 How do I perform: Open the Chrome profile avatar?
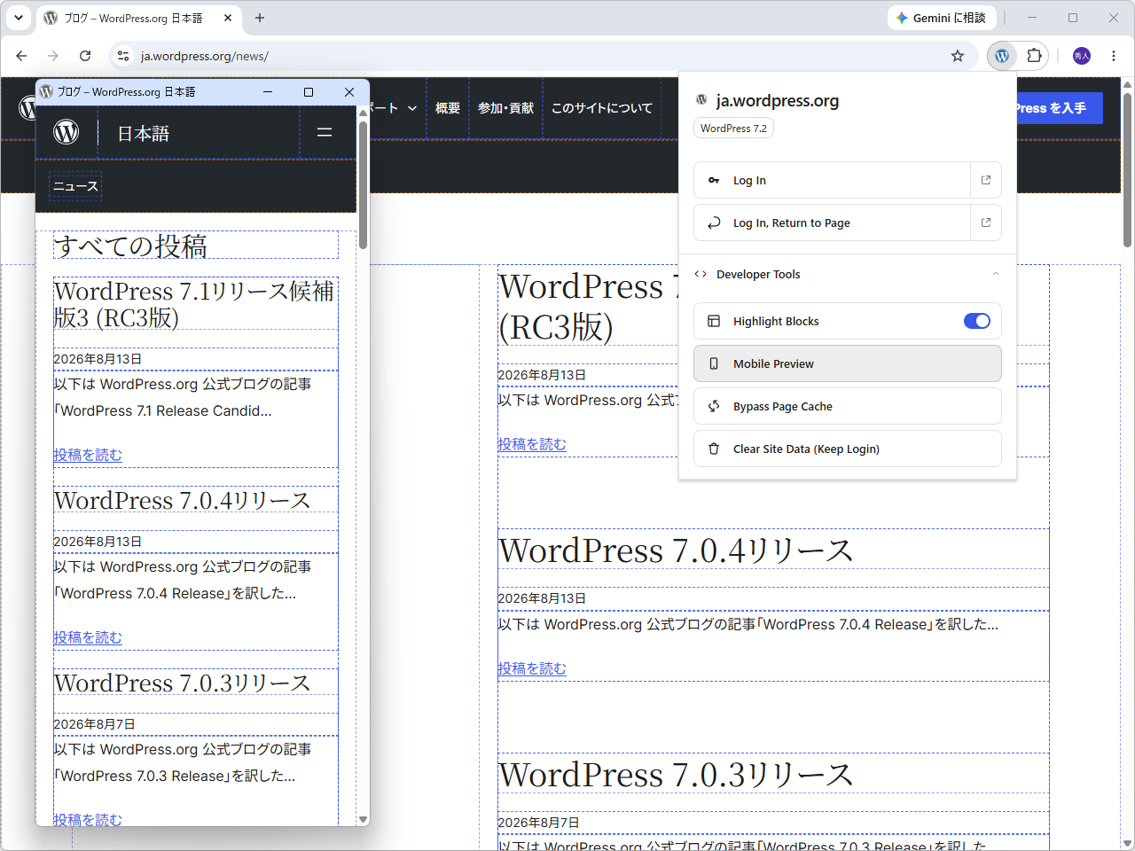(1082, 56)
